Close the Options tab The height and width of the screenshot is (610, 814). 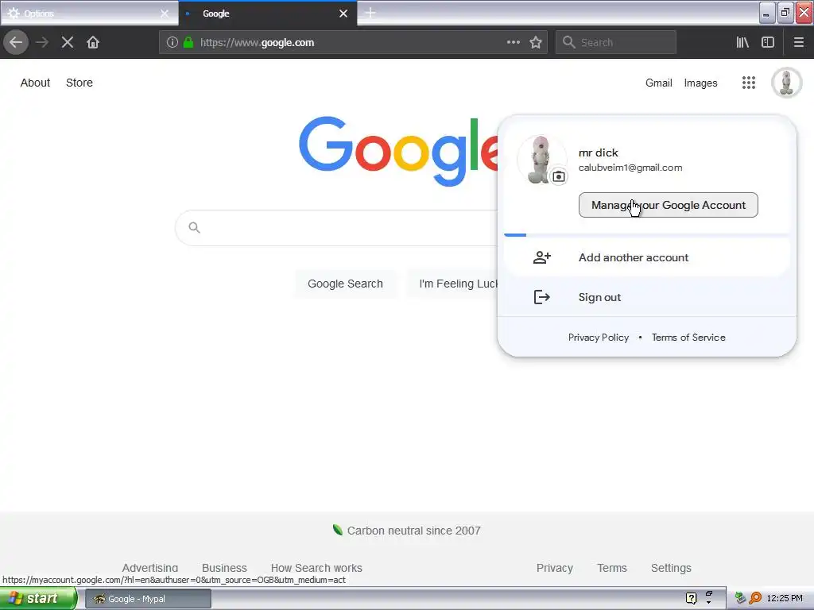164,14
